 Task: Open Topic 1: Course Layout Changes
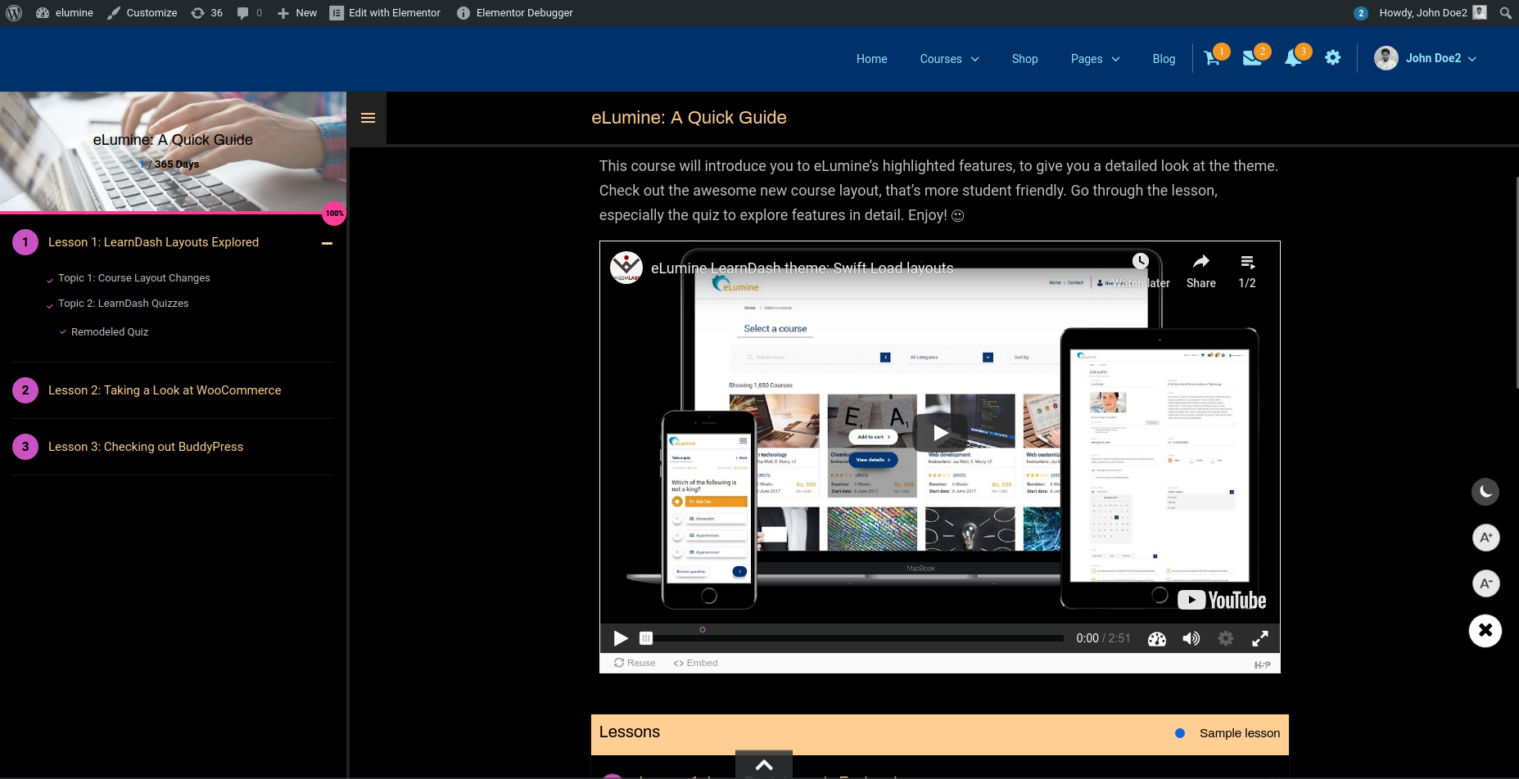134,278
